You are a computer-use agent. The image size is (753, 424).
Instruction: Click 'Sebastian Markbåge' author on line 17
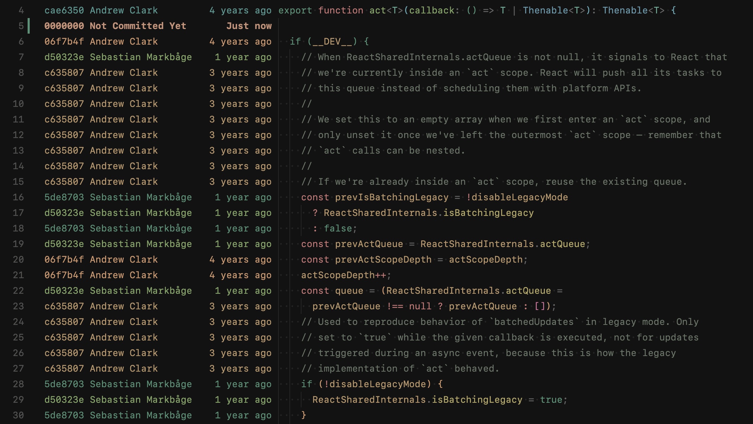tap(141, 213)
